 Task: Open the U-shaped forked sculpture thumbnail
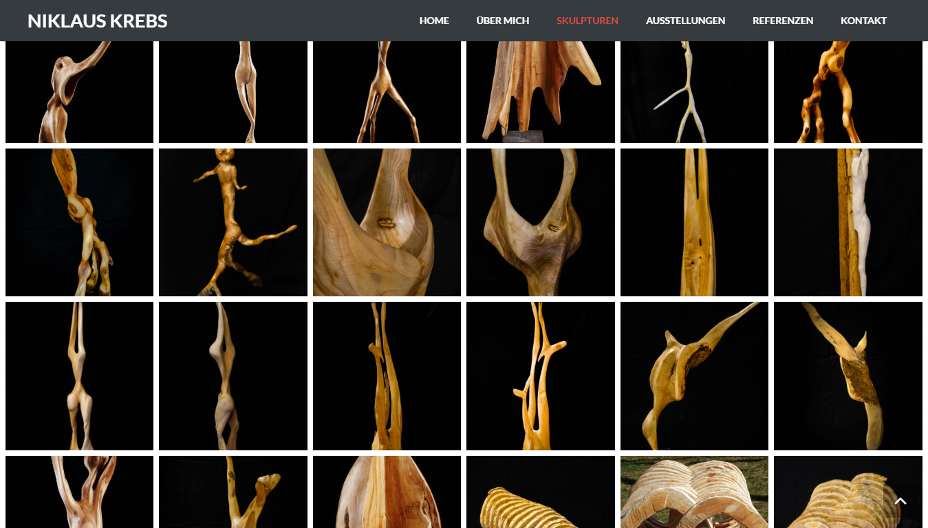pyautogui.click(x=540, y=222)
